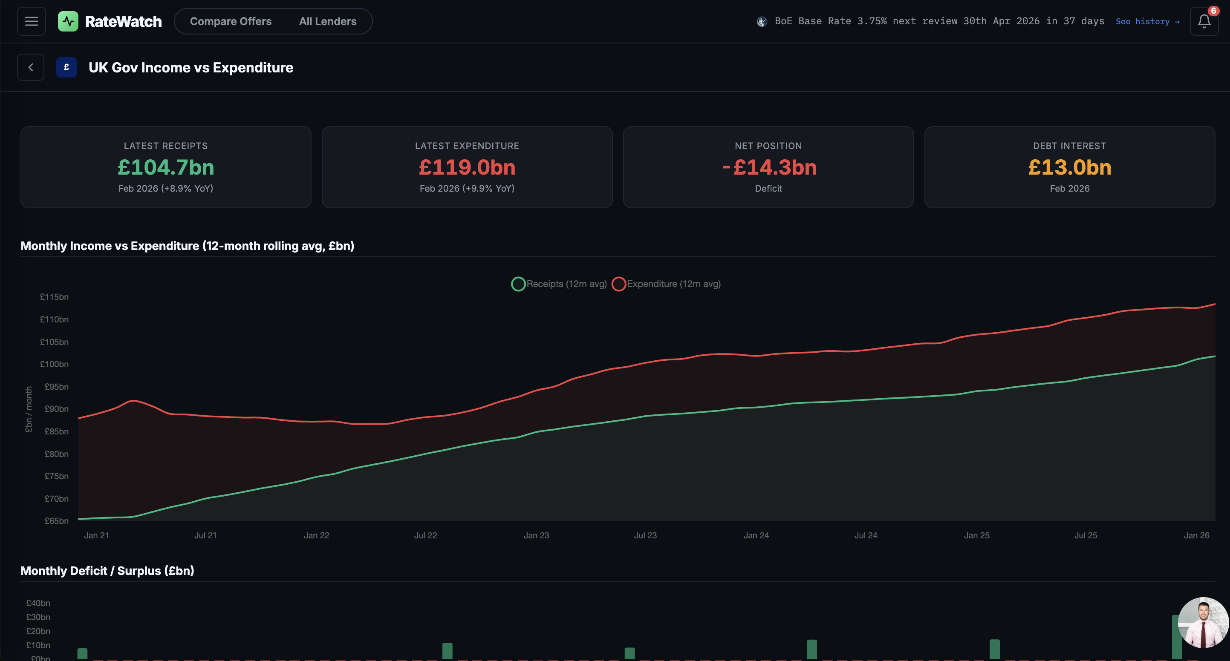Switch to Compare Offers
This screenshot has height=661, width=1230.
[x=231, y=21]
